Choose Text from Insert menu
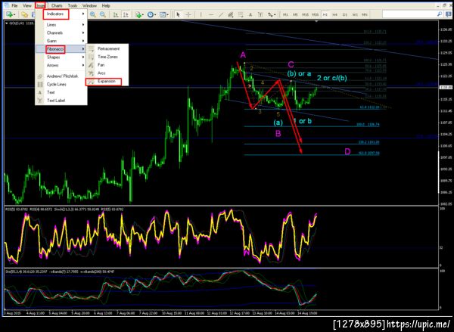Viewport: 454px width, 332px height. [61, 92]
